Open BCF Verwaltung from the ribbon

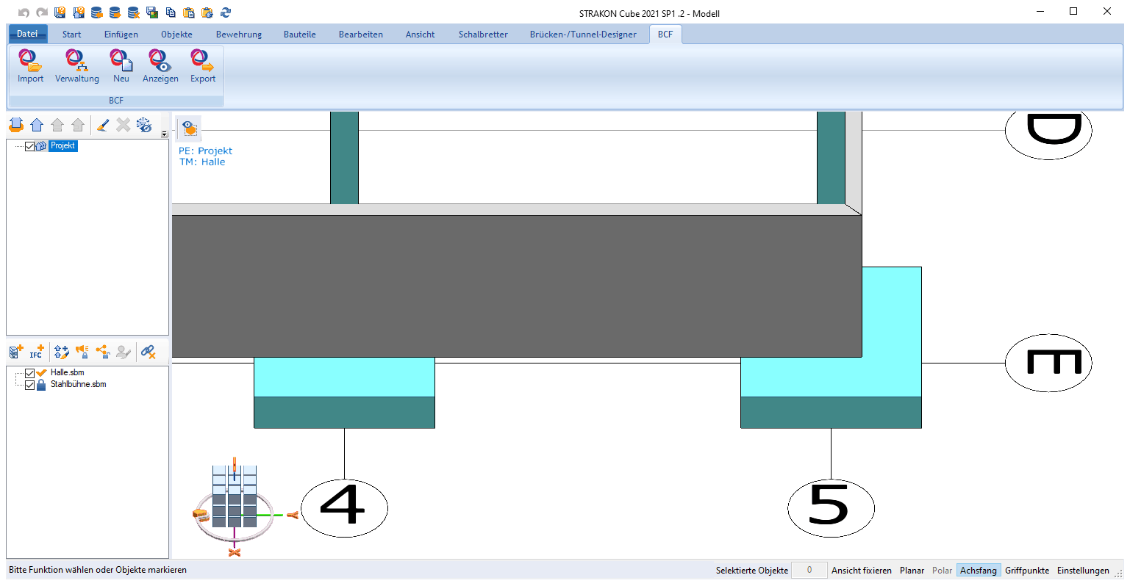click(x=76, y=61)
